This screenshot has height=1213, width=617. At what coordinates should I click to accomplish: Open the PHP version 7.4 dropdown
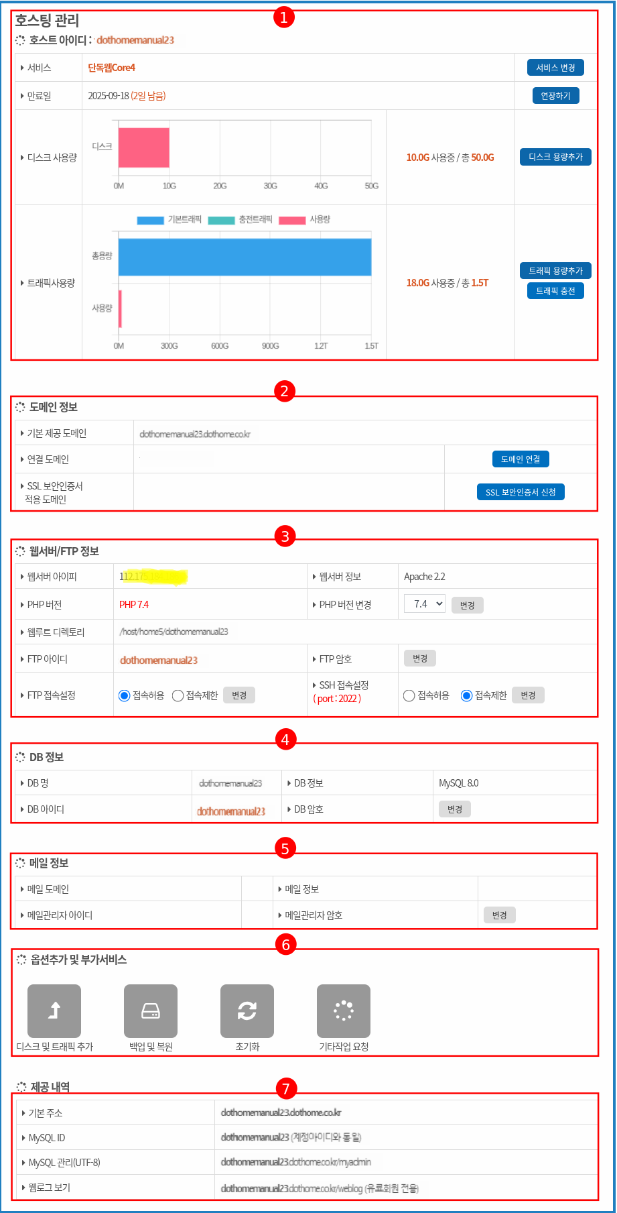425,604
